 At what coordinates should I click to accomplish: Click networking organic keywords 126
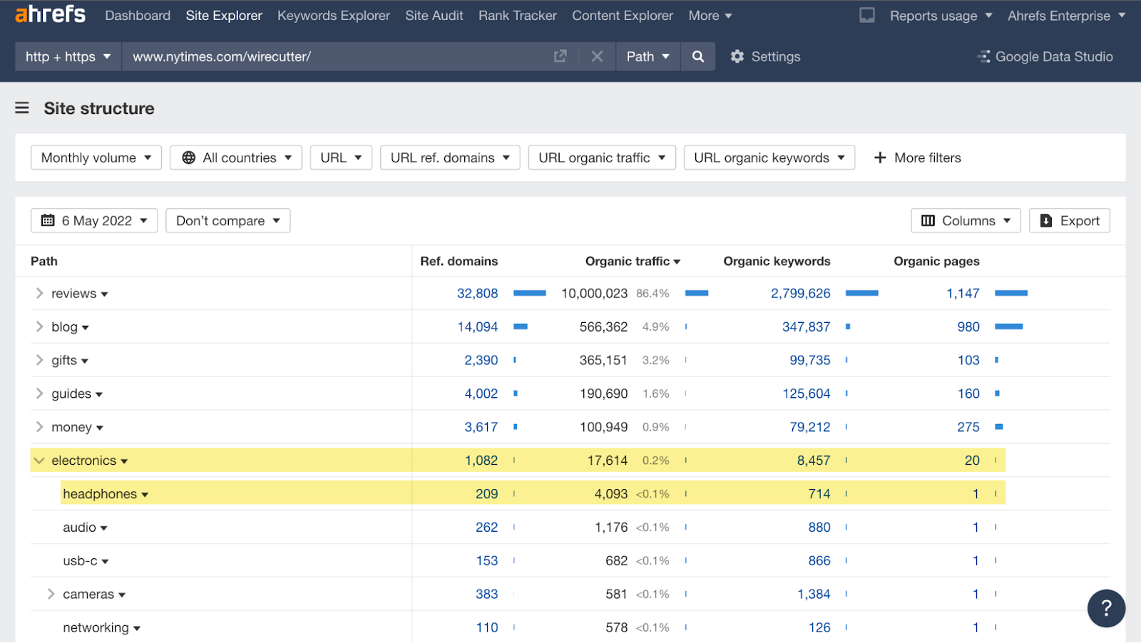pos(819,627)
